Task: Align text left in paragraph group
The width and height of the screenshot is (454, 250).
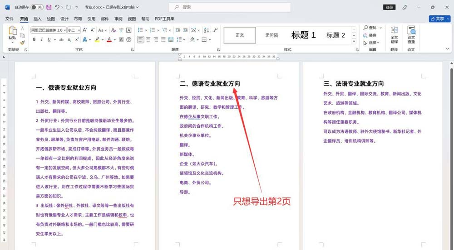Action: [x=140, y=39]
